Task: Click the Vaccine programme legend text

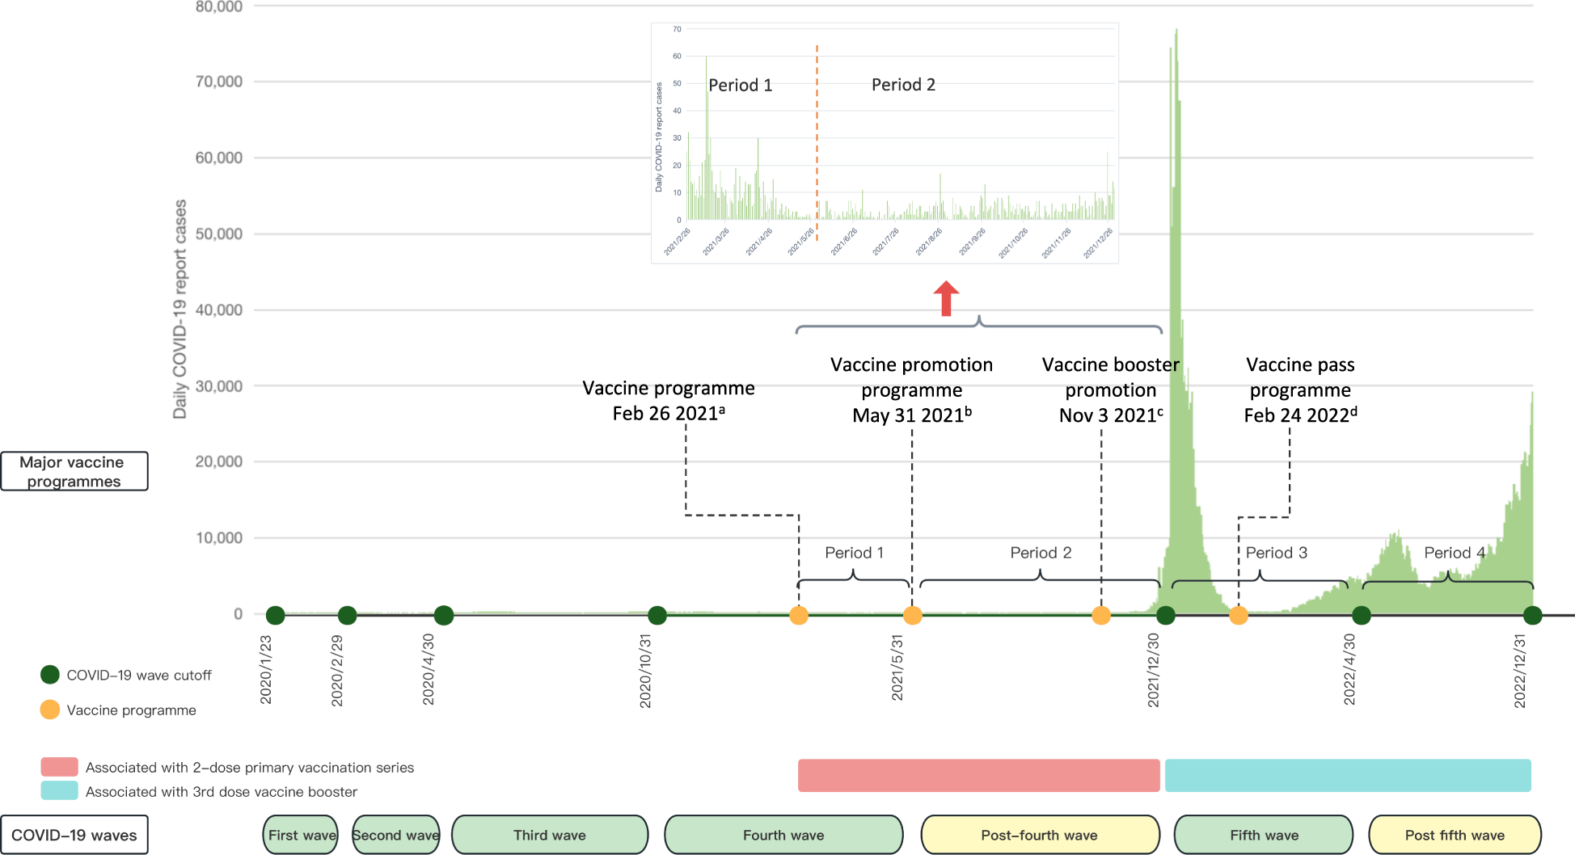Action: 131,710
